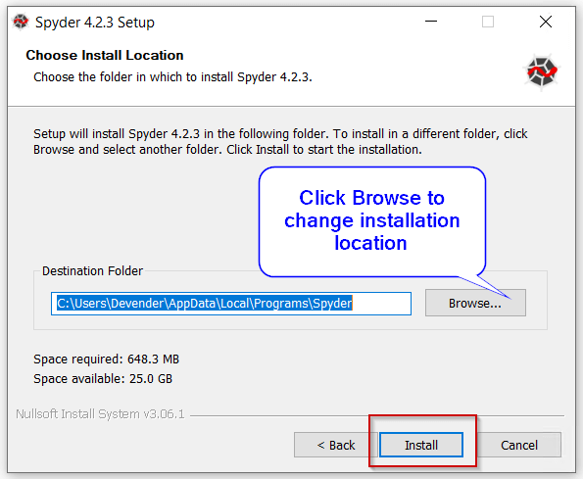Click the disabled maximize button
Viewport: 583px width, 479px height.
point(488,22)
